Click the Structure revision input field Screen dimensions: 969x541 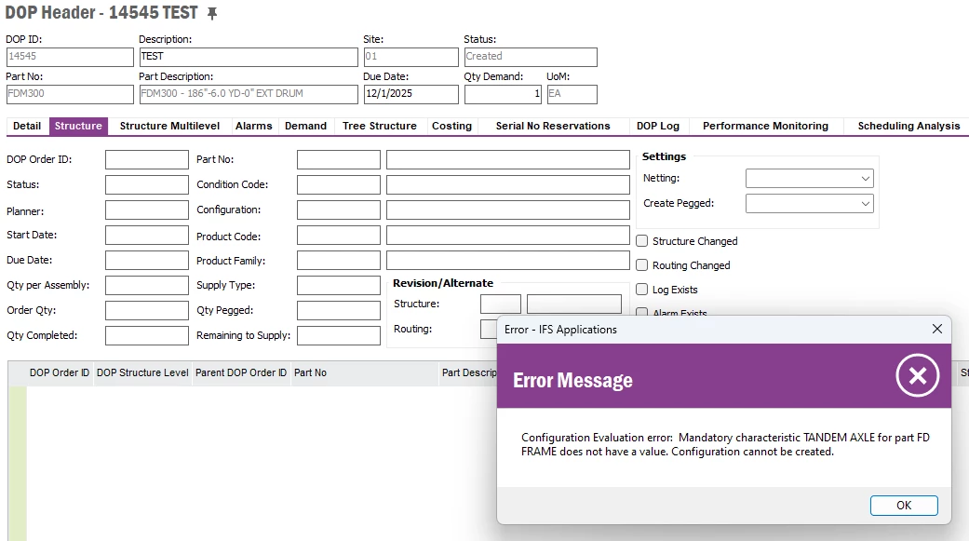coord(501,304)
